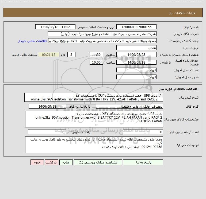Viewport: 206px width, 199px height.
Task: Click the شماره نیاز label
Action: click(191, 27)
